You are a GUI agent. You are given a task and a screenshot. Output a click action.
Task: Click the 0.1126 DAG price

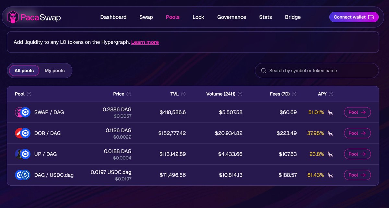coord(119,130)
